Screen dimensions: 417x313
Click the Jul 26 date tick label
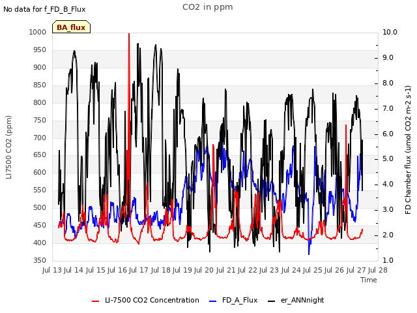pos(334,270)
